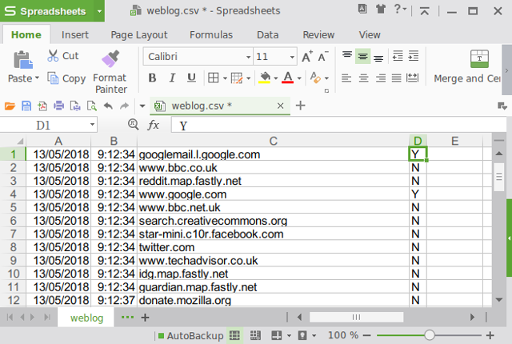Expand quick access toolbar options arrow
512x344 pixels.
coord(142,106)
